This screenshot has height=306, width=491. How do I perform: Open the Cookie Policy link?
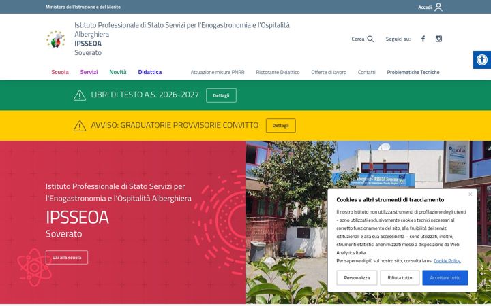tap(447, 261)
